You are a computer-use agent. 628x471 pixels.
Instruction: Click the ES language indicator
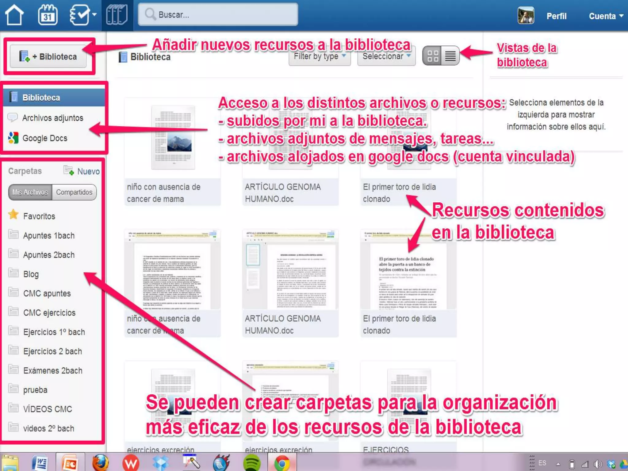(x=542, y=463)
